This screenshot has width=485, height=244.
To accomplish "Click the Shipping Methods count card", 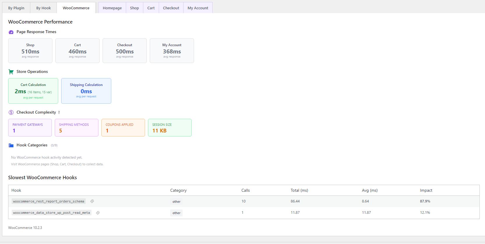I will pos(77,128).
